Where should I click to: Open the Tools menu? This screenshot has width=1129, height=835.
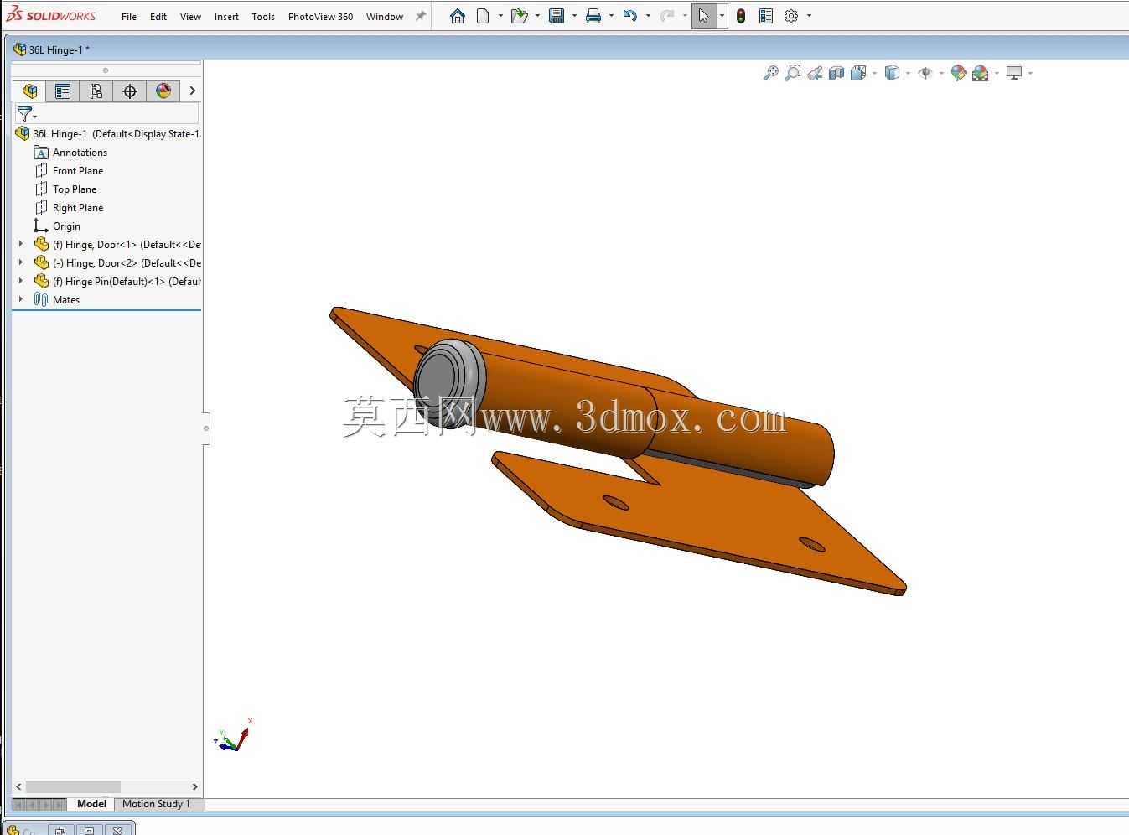click(263, 17)
